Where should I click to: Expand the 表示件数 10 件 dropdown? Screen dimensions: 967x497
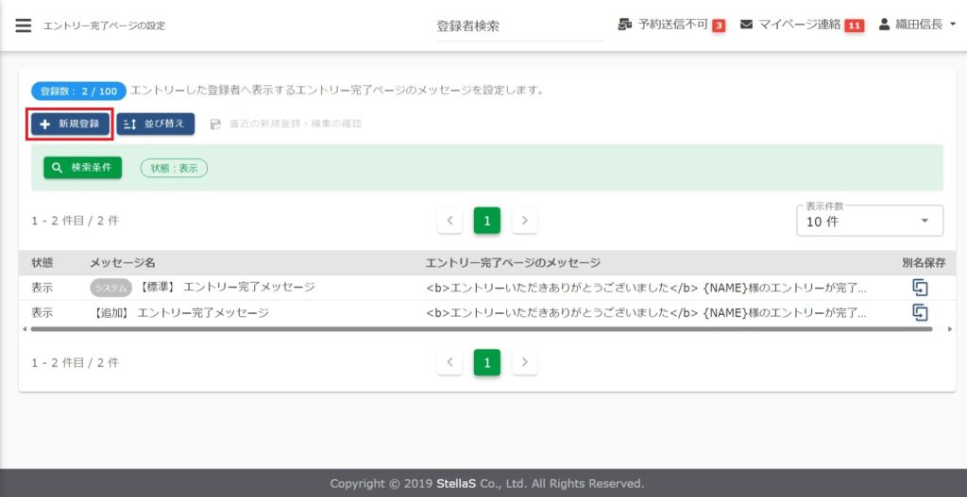coord(870,221)
